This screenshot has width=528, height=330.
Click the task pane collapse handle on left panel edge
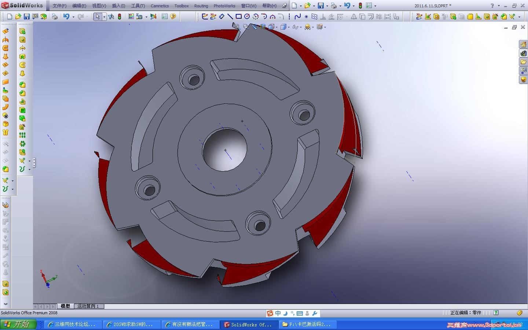pos(34,163)
